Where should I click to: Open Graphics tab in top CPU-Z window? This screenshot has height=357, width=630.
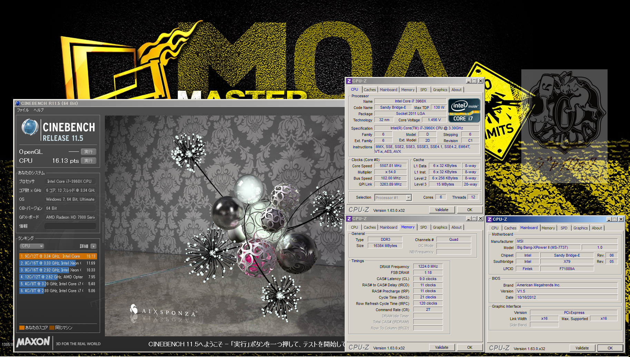(x=440, y=90)
